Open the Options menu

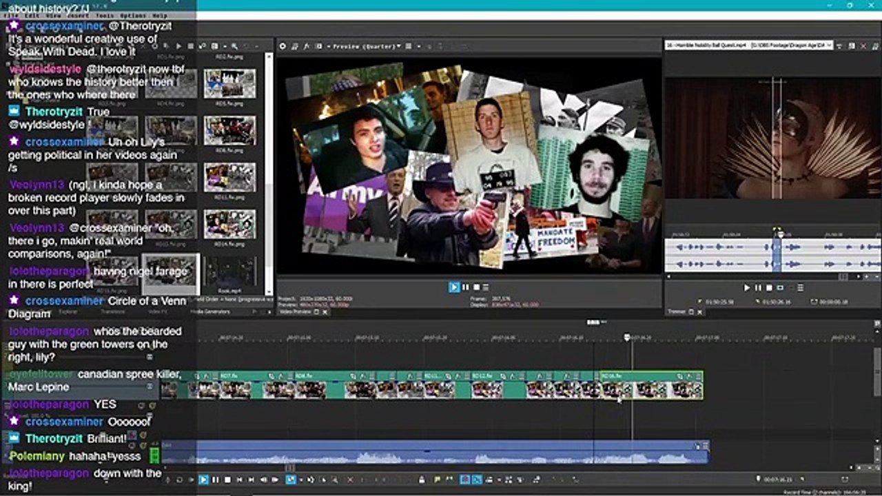(133, 15)
